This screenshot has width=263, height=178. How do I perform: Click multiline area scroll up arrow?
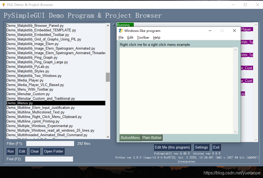coord(235,50)
